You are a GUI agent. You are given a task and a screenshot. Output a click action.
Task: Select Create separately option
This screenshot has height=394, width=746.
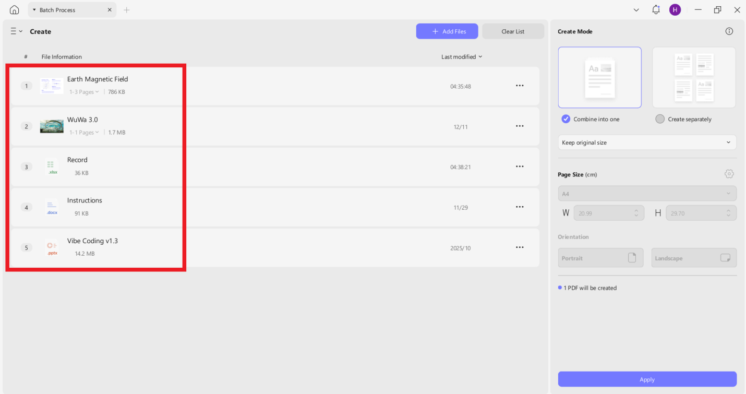[x=660, y=119]
